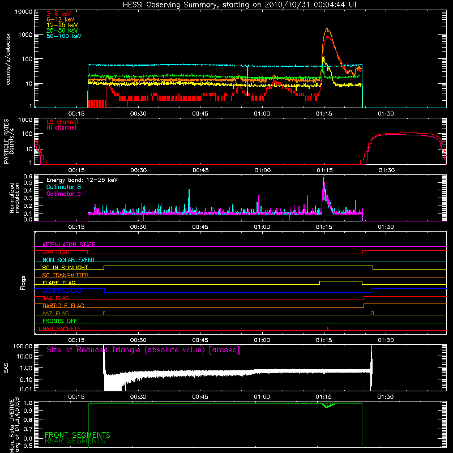Click the counts/s/detector axis label
The height and width of the screenshot is (453, 453).
pos(8,59)
